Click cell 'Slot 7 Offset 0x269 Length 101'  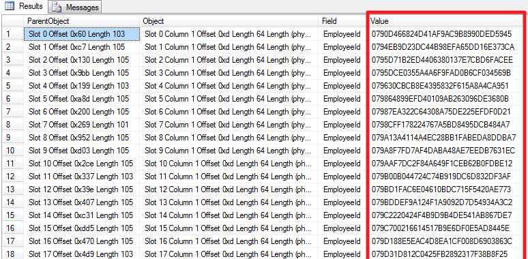(x=81, y=125)
